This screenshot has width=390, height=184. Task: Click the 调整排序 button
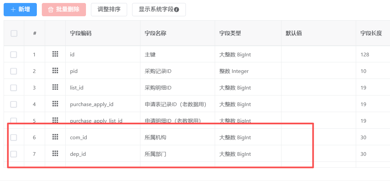click(109, 10)
